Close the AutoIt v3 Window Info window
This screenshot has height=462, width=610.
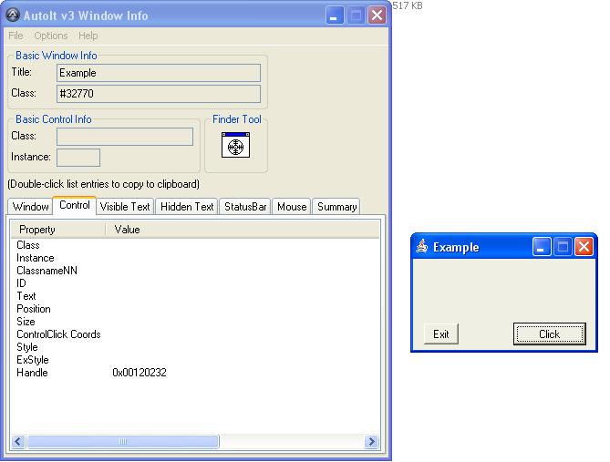click(377, 15)
